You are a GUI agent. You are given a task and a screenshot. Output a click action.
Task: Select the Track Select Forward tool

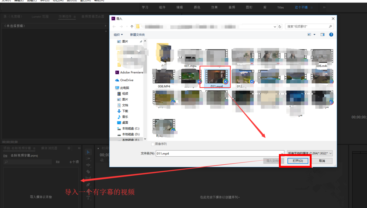88,158
